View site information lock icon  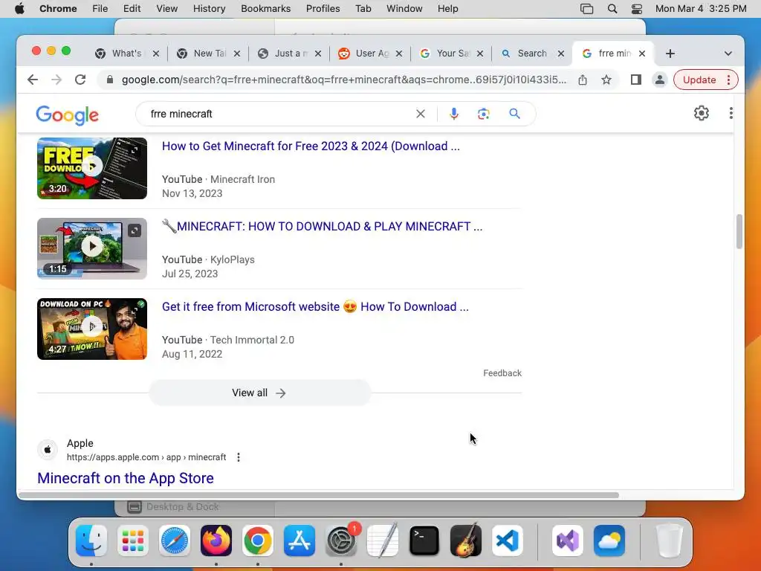[x=110, y=80]
